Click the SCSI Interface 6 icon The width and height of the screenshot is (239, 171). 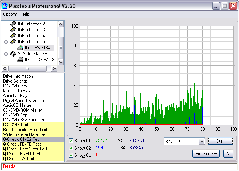tap(13, 54)
